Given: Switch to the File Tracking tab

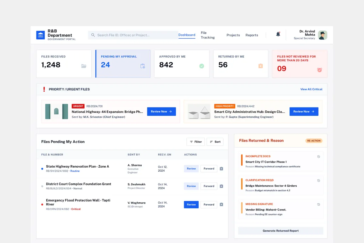Looking at the screenshot, I should 207,35.
